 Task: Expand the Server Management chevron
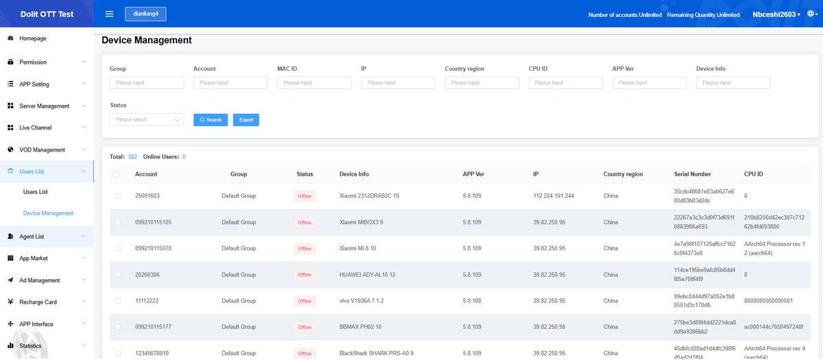[84, 106]
